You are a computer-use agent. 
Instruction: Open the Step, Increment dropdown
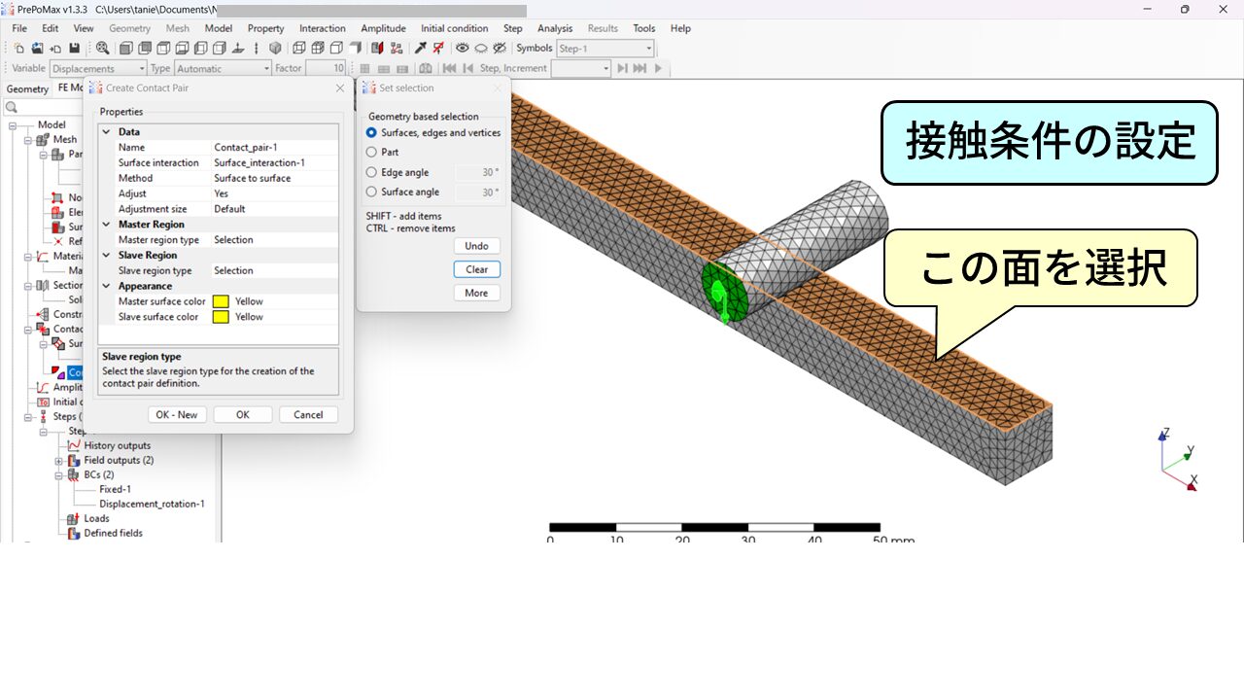[605, 68]
